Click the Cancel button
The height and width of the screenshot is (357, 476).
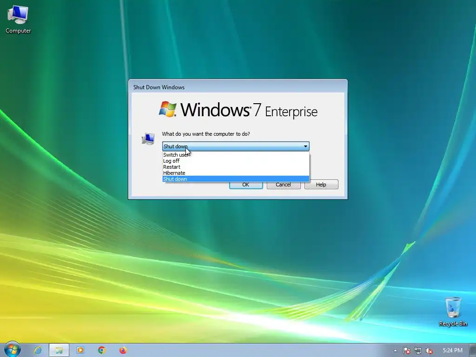pos(284,185)
